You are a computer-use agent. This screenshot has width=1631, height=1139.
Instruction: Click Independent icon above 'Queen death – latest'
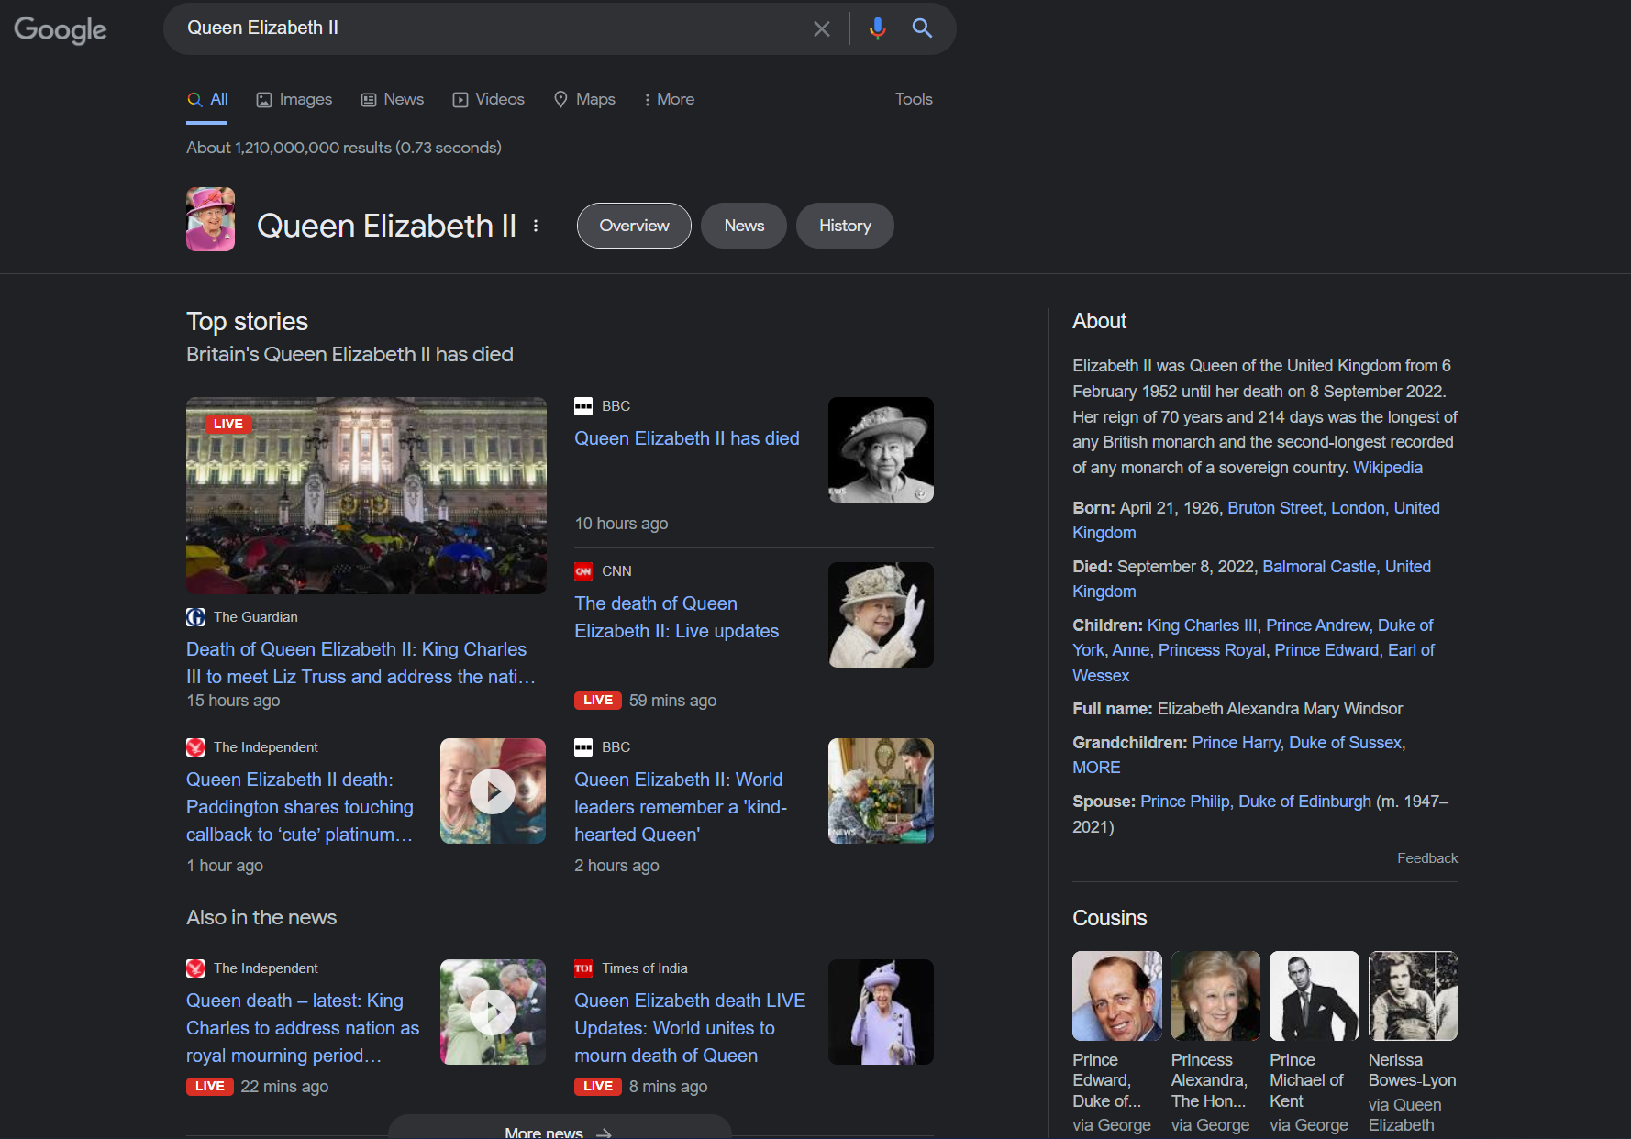[195, 968]
